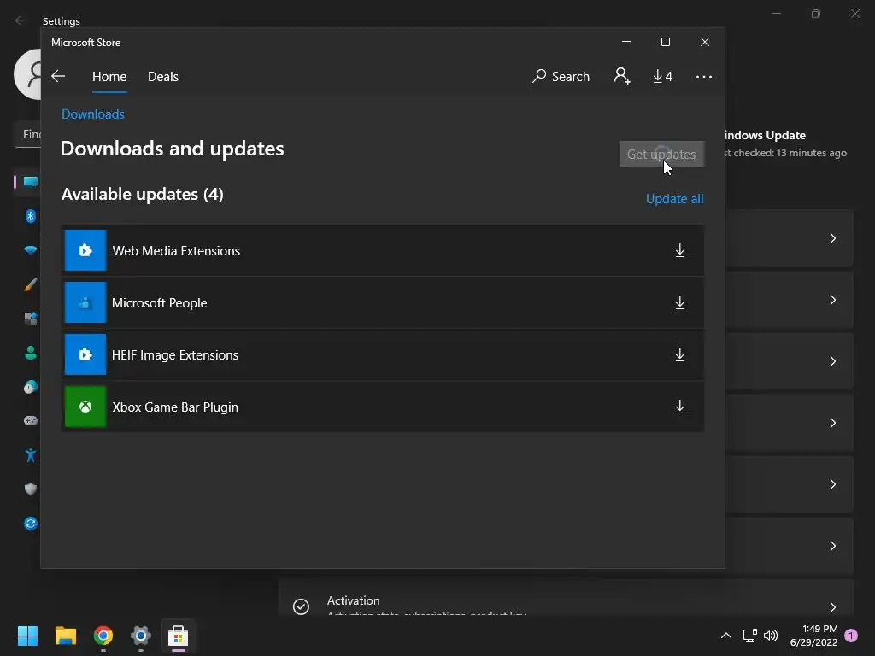The image size is (875, 656).
Task: Click the sign-in account icon
Action: 622,76
